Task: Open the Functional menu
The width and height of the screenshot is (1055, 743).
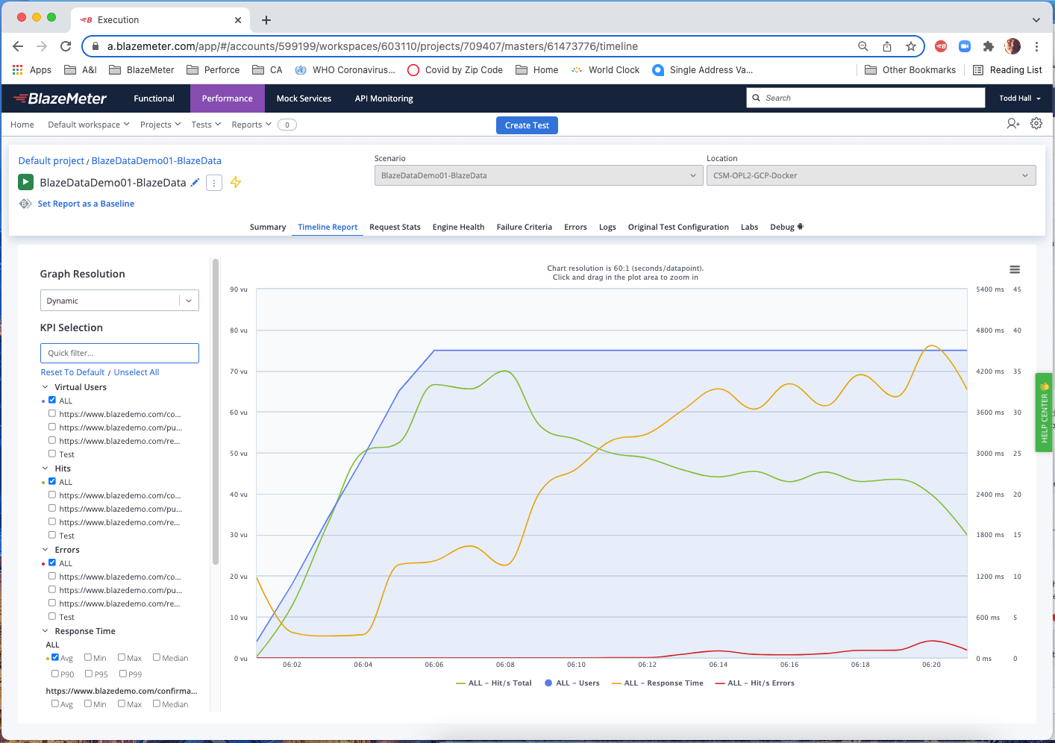Action: [x=154, y=98]
